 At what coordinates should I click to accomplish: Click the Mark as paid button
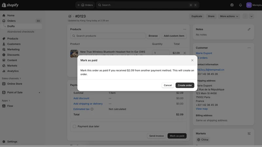point(177,136)
